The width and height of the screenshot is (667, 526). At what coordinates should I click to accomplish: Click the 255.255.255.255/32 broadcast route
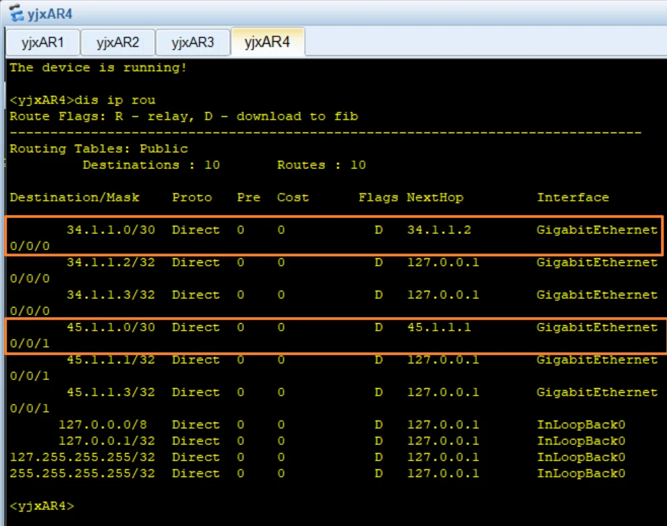click(x=82, y=473)
